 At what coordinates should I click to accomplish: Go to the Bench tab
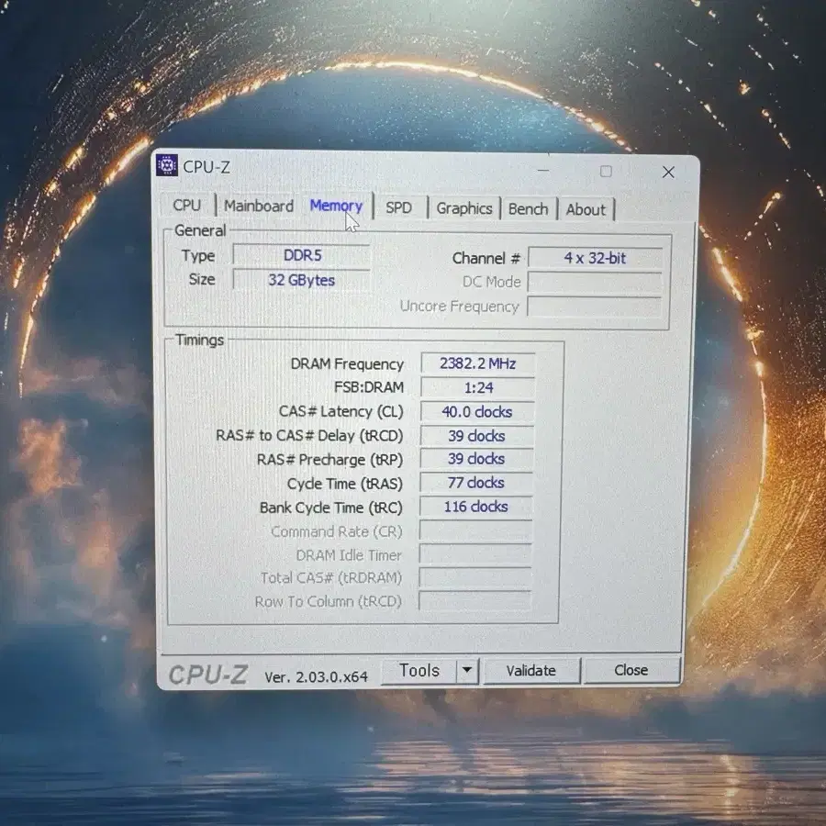[x=528, y=209]
